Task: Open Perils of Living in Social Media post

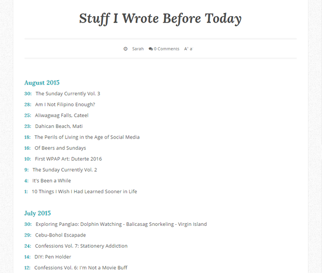Action: click(87, 137)
